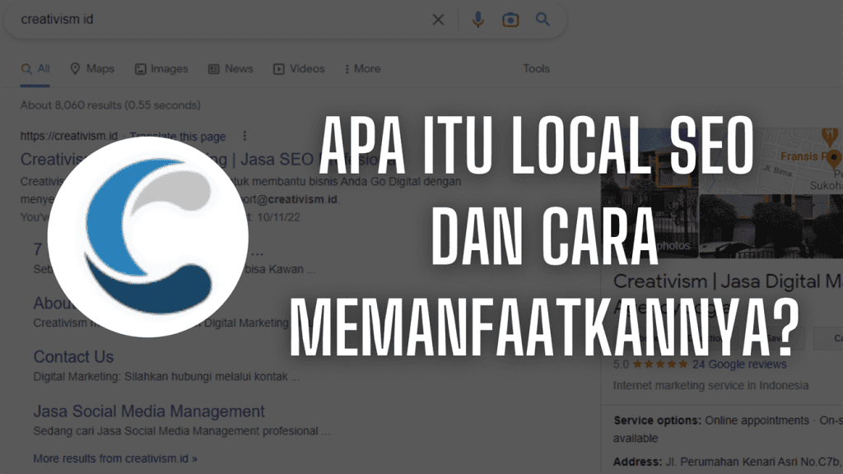Screen dimensions: 843x474
Task: Run the search using the magnifier icon
Action: (x=543, y=19)
